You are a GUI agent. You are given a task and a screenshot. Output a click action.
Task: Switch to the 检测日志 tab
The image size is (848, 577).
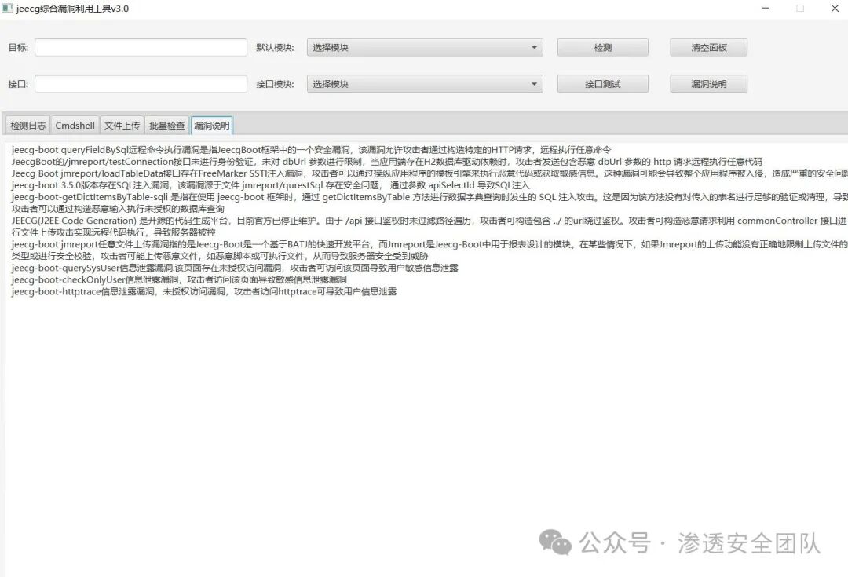27,126
